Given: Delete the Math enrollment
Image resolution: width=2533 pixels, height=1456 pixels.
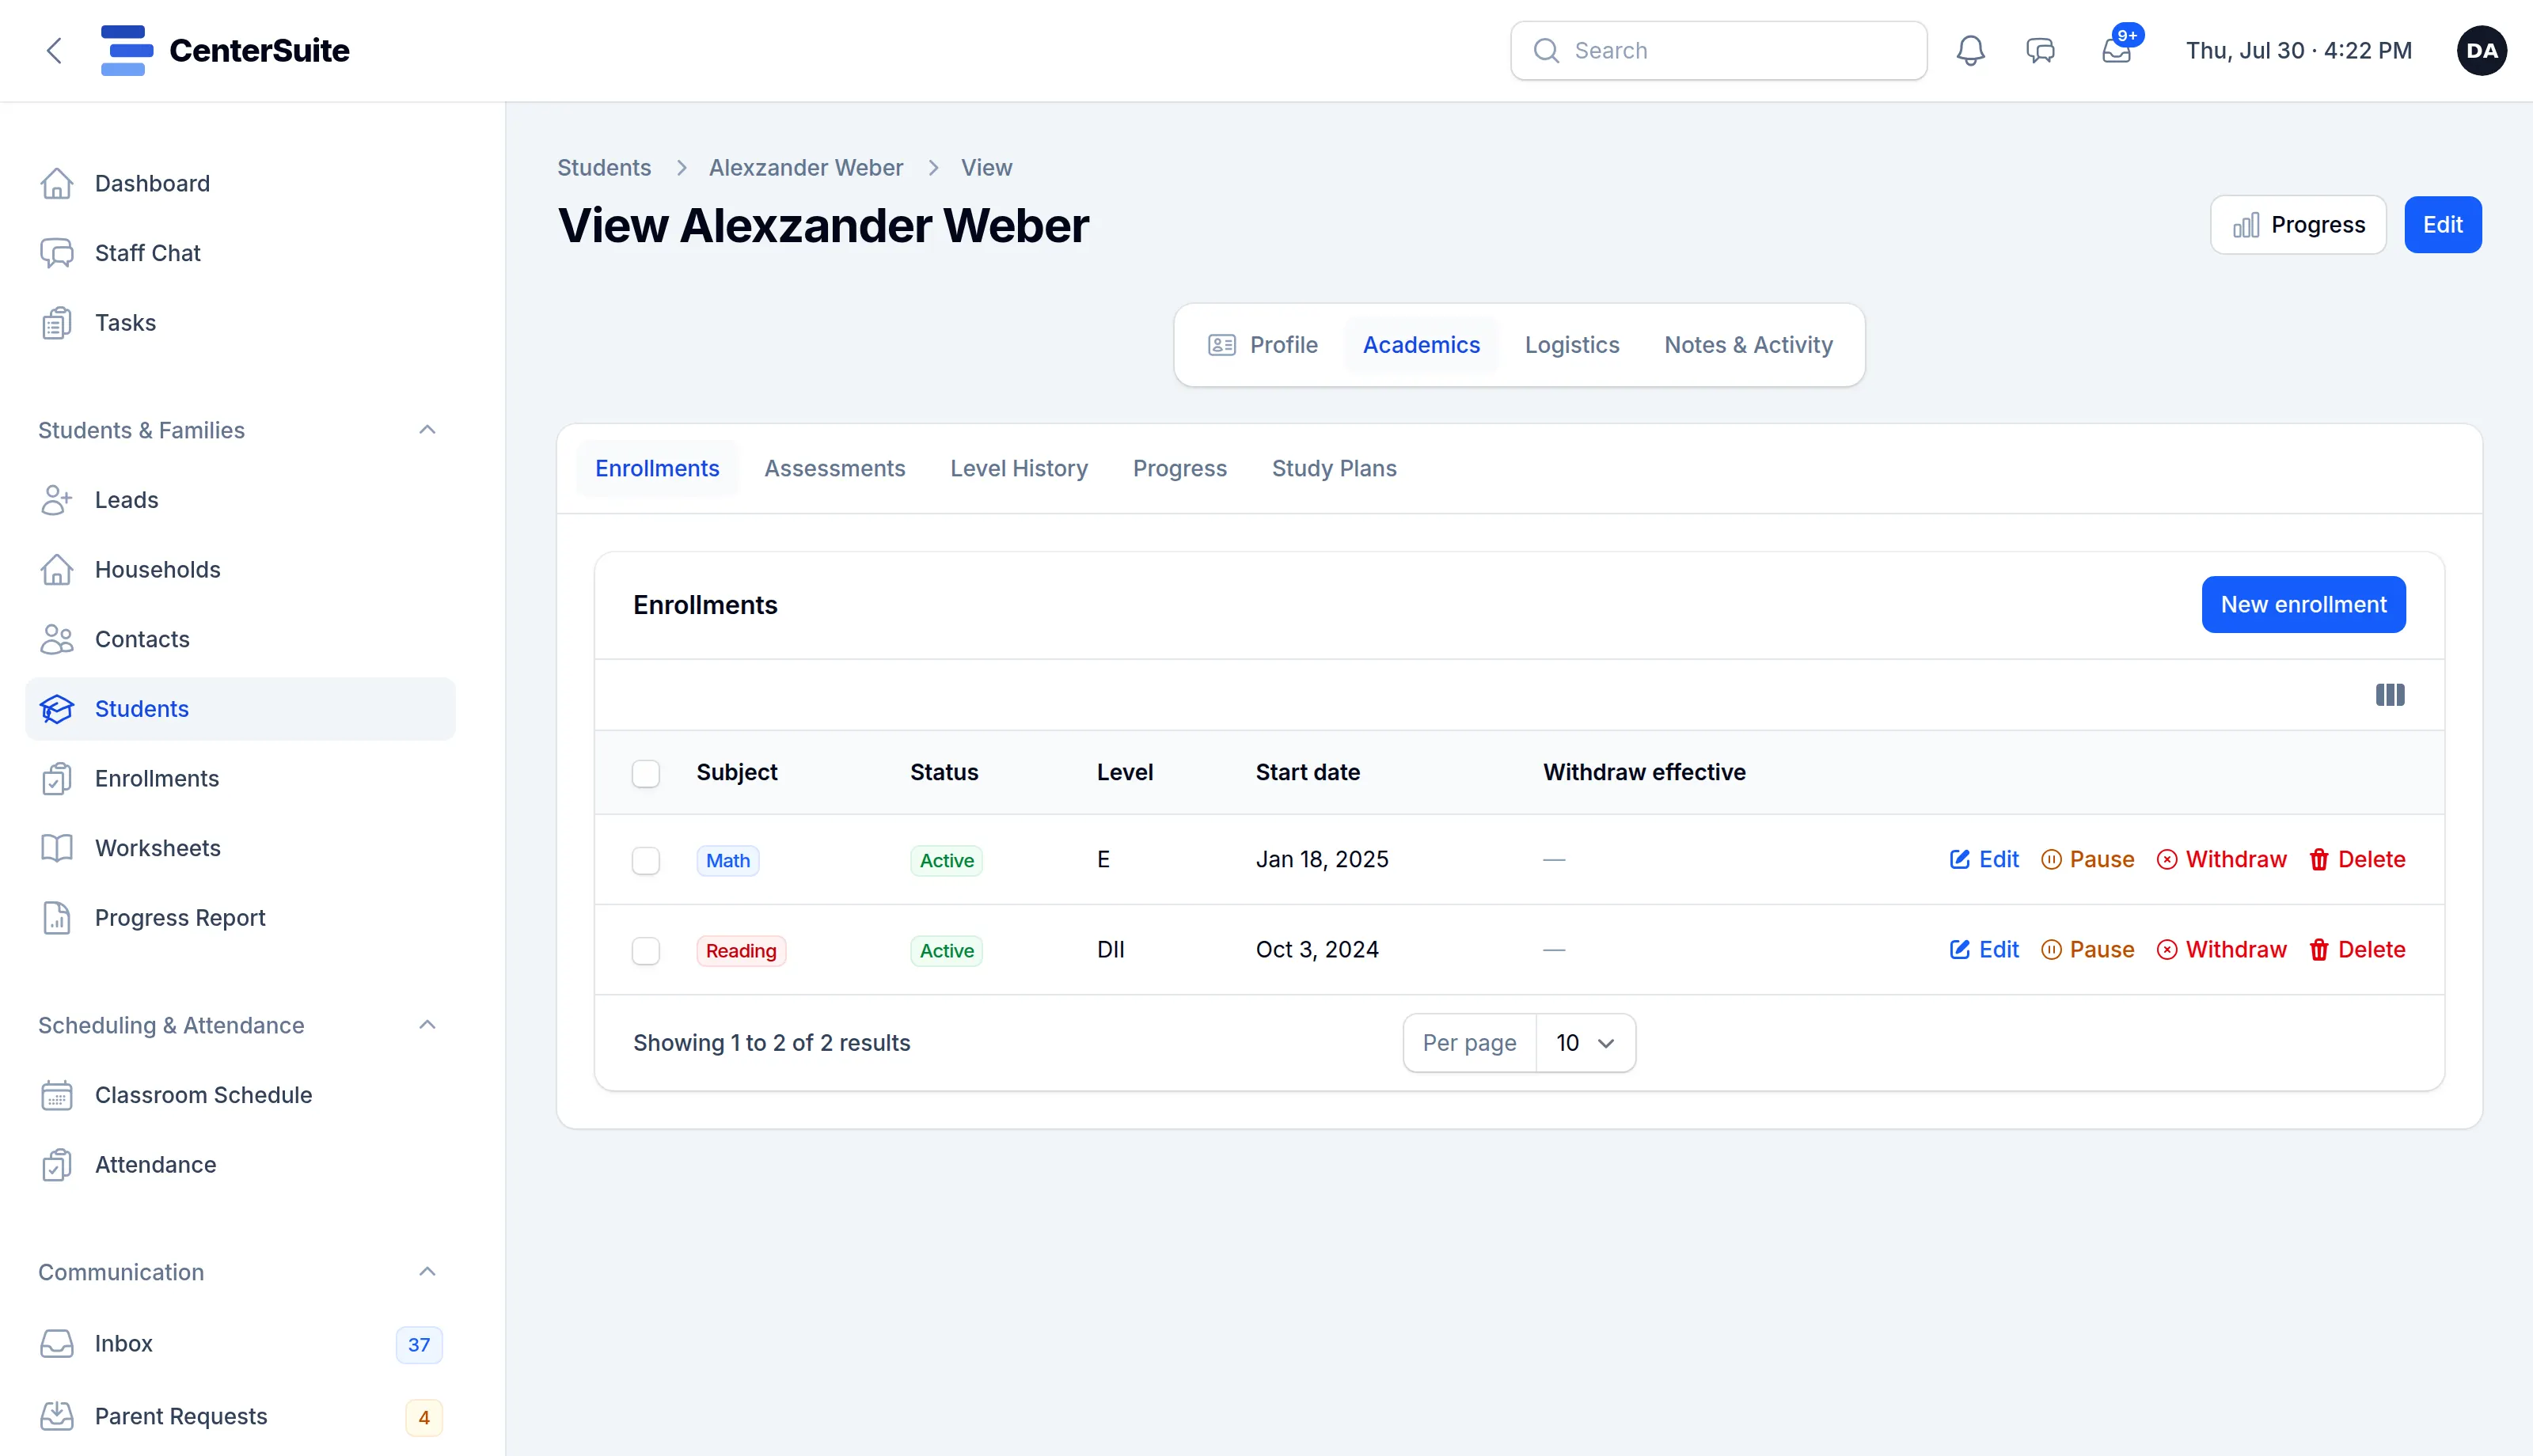Looking at the screenshot, I should pyautogui.click(x=2357, y=860).
